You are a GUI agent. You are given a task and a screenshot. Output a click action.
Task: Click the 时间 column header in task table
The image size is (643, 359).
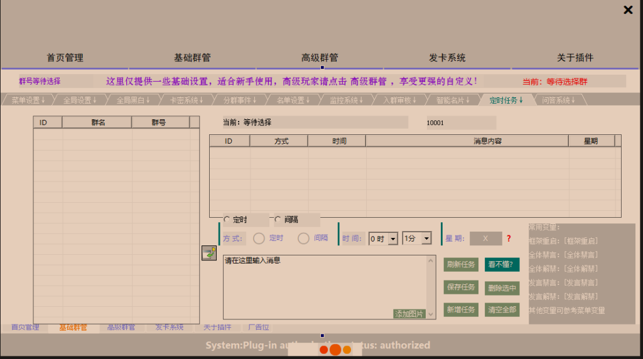pyautogui.click(x=337, y=141)
